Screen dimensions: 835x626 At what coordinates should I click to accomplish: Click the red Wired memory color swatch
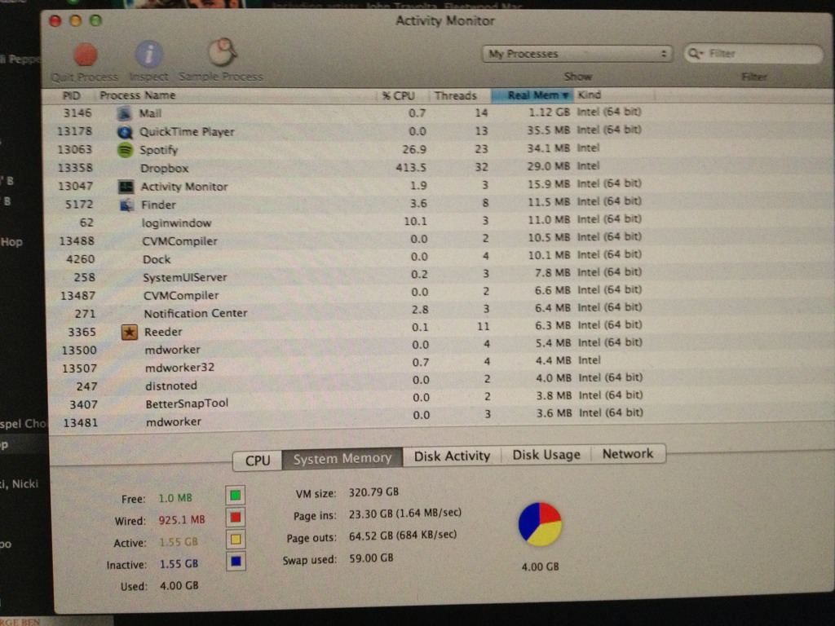(236, 518)
